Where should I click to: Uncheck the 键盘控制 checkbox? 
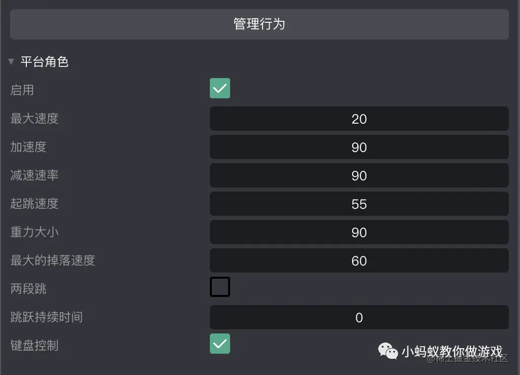(x=219, y=343)
